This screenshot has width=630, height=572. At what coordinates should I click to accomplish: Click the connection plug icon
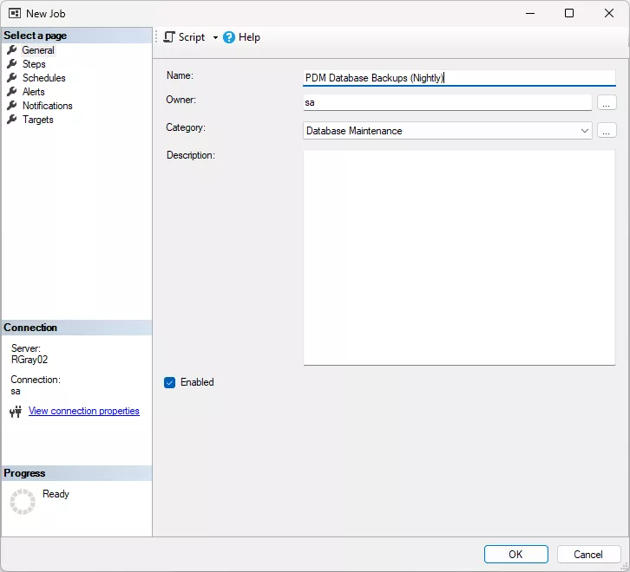pyautogui.click(x=16, y=412)
